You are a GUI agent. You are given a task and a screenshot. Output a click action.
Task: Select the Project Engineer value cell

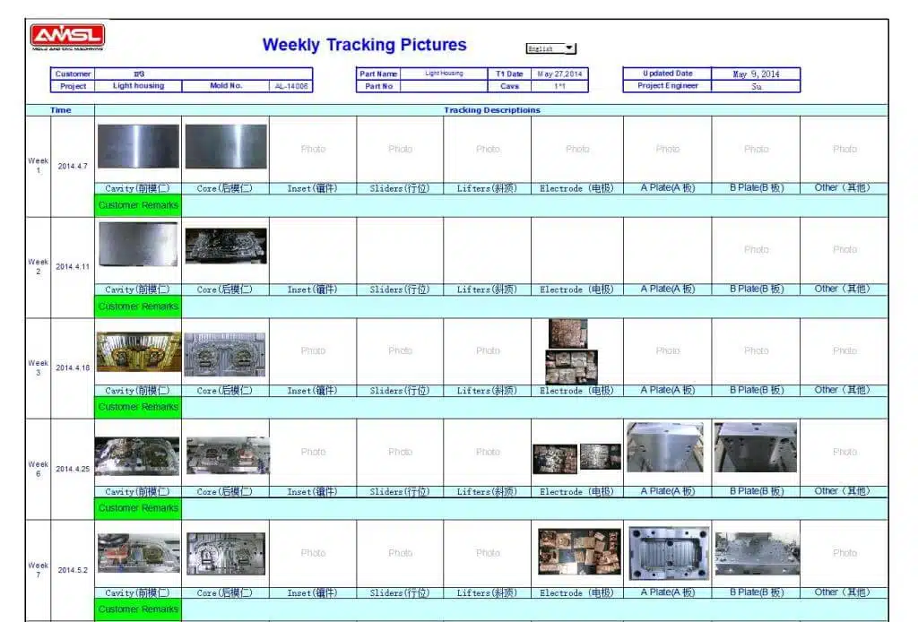coord(756,87)
